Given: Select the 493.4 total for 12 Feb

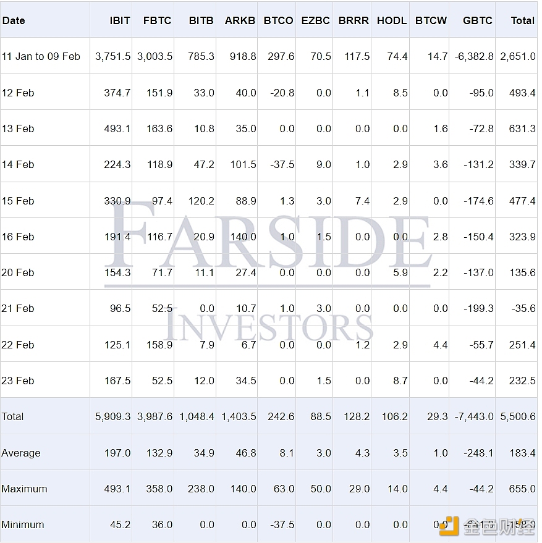Looking at the screenshot, I should coord(522,93).
